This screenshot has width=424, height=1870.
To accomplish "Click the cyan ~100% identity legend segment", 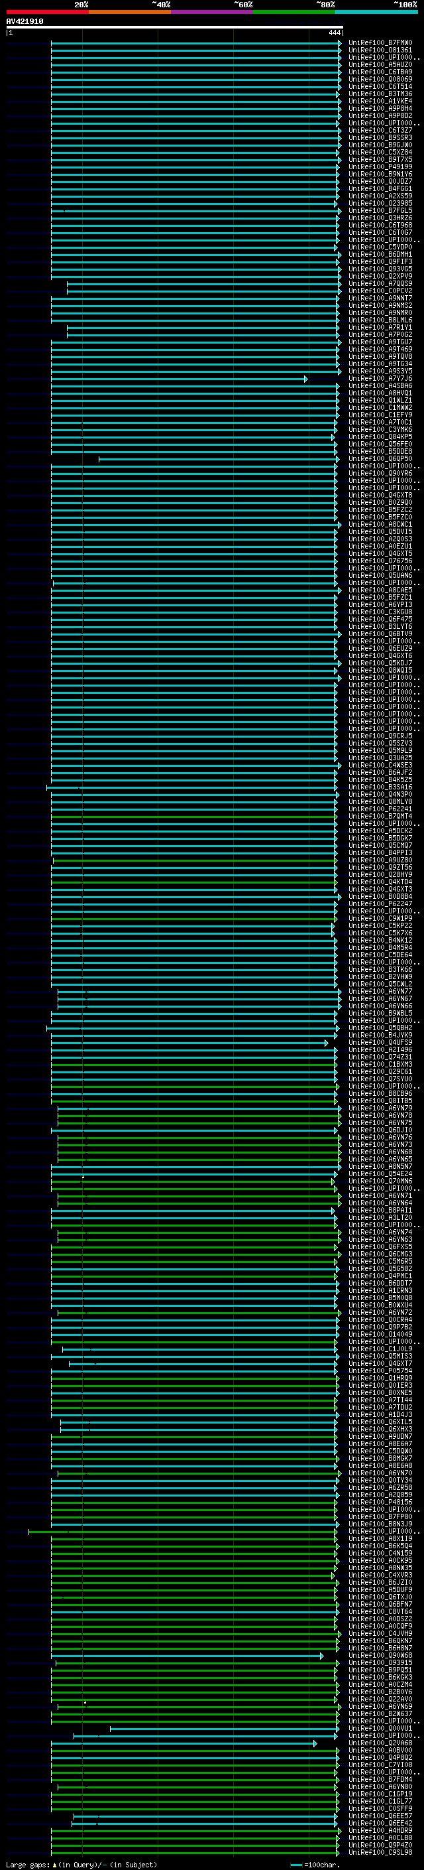I will [376, 12].
